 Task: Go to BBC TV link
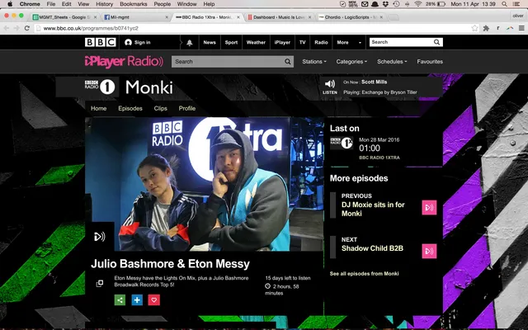click(303, 42)
